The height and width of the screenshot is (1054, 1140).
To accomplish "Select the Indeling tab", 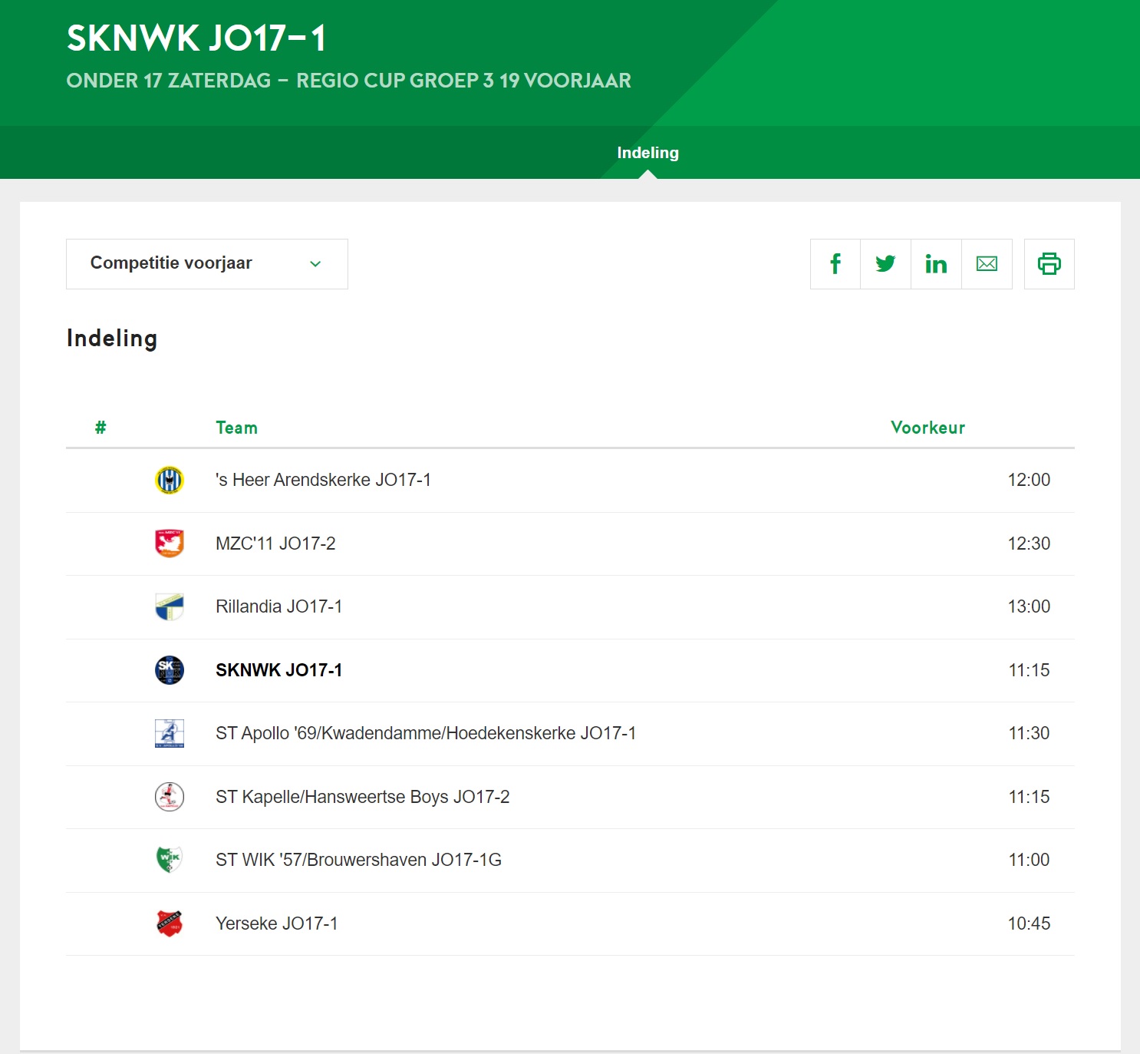I will point(647,153).
